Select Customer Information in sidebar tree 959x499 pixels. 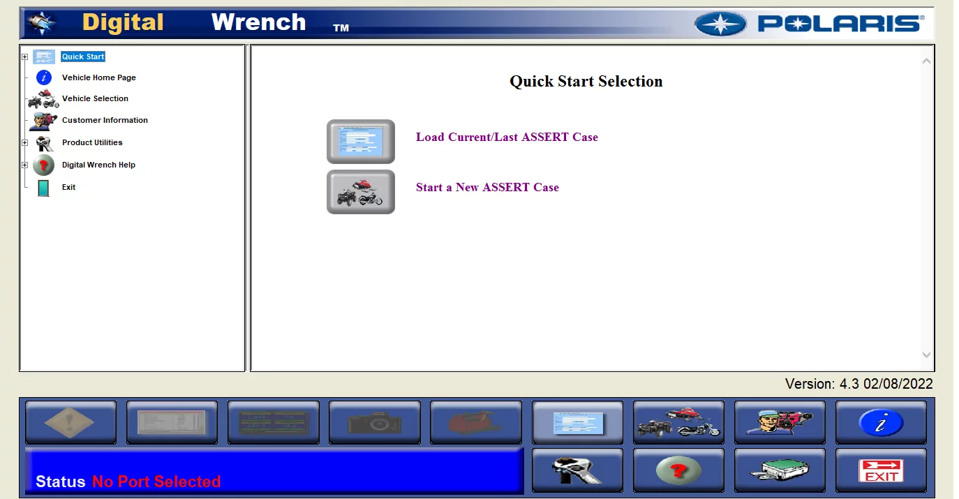[x=105, y=120]
